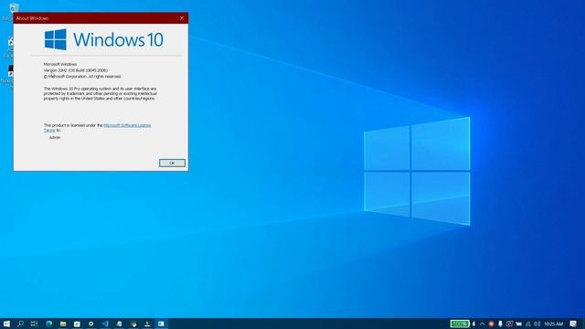Viewport: 585px width, 329px height.
Task: Launch Microsoft Edge from the taskbar
Action: pos(48,324)
